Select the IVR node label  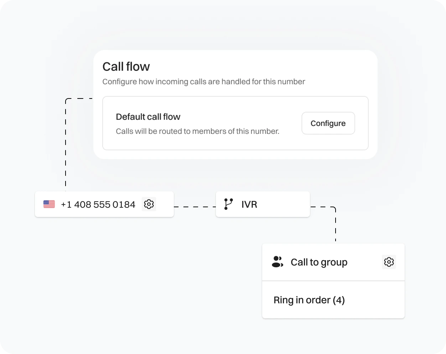point(250,204)
